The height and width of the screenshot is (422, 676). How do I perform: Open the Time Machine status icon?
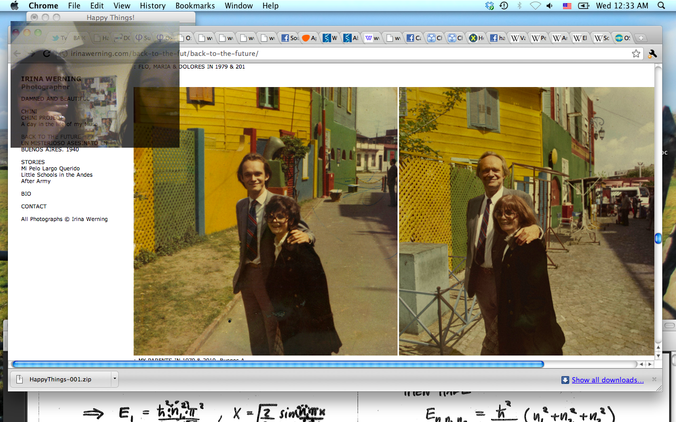point(504,6)
